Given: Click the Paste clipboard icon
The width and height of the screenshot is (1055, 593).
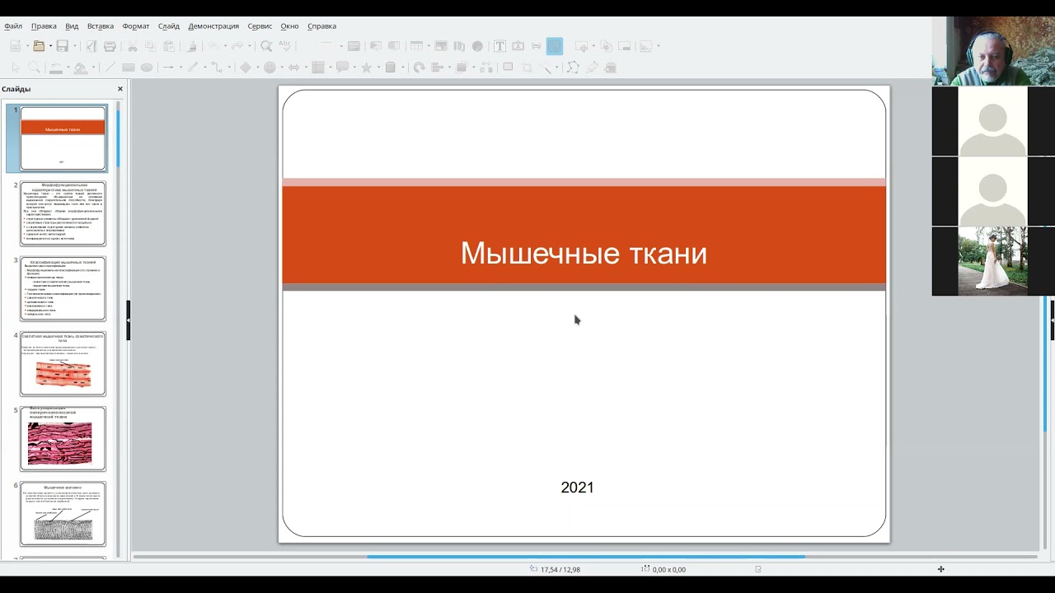Looking at the screenshot, I should click(169, 46).
